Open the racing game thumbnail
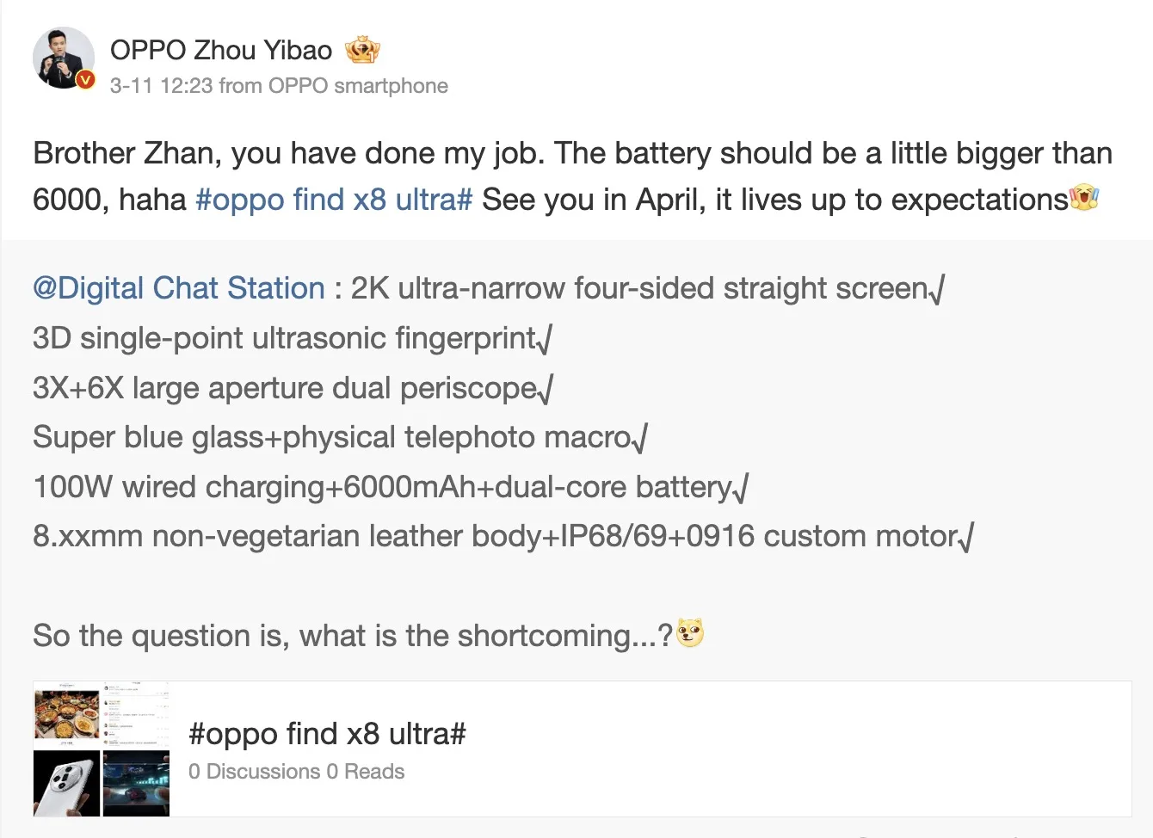The image size is (1153, 838). (x=136, y=783)
